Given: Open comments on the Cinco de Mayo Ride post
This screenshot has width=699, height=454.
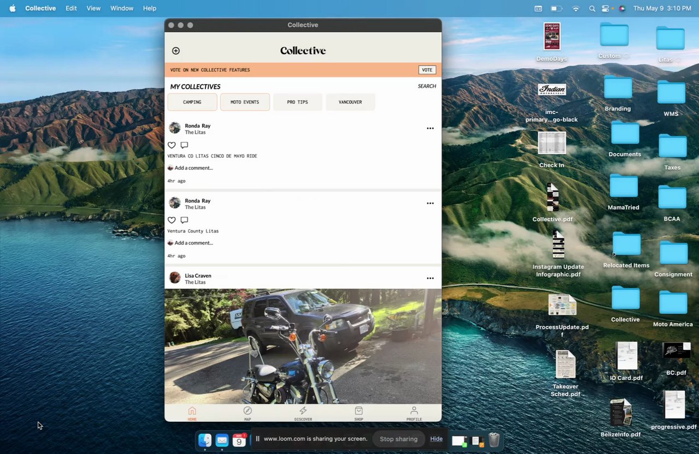Looking at the screenshot, I should click(x=185, y=145).
